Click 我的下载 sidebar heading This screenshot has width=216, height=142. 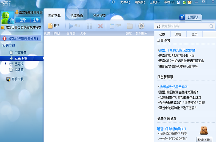(x=9, y=45)
